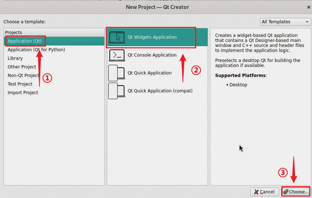Click the Import Project category
The height and width of the screenshot is (198, 312).
click(x=23, y=93)
